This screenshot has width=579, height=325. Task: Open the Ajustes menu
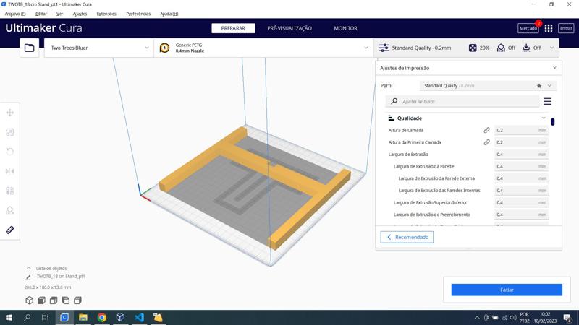[x=80, y=14]
